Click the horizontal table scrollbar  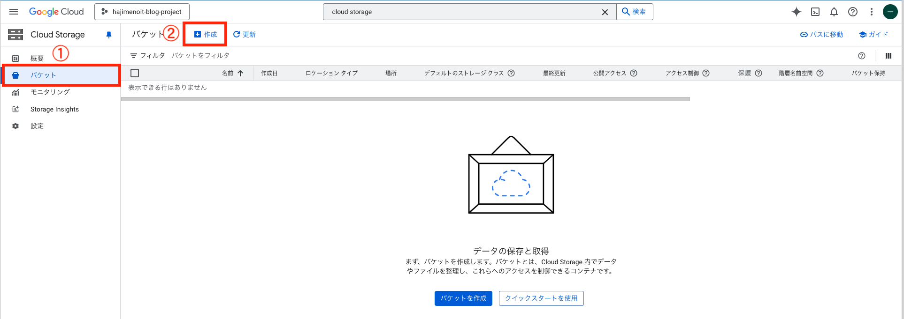coord(406,99)
